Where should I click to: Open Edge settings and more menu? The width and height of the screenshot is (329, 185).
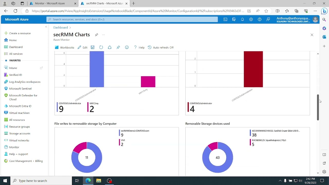coord(315,11)
